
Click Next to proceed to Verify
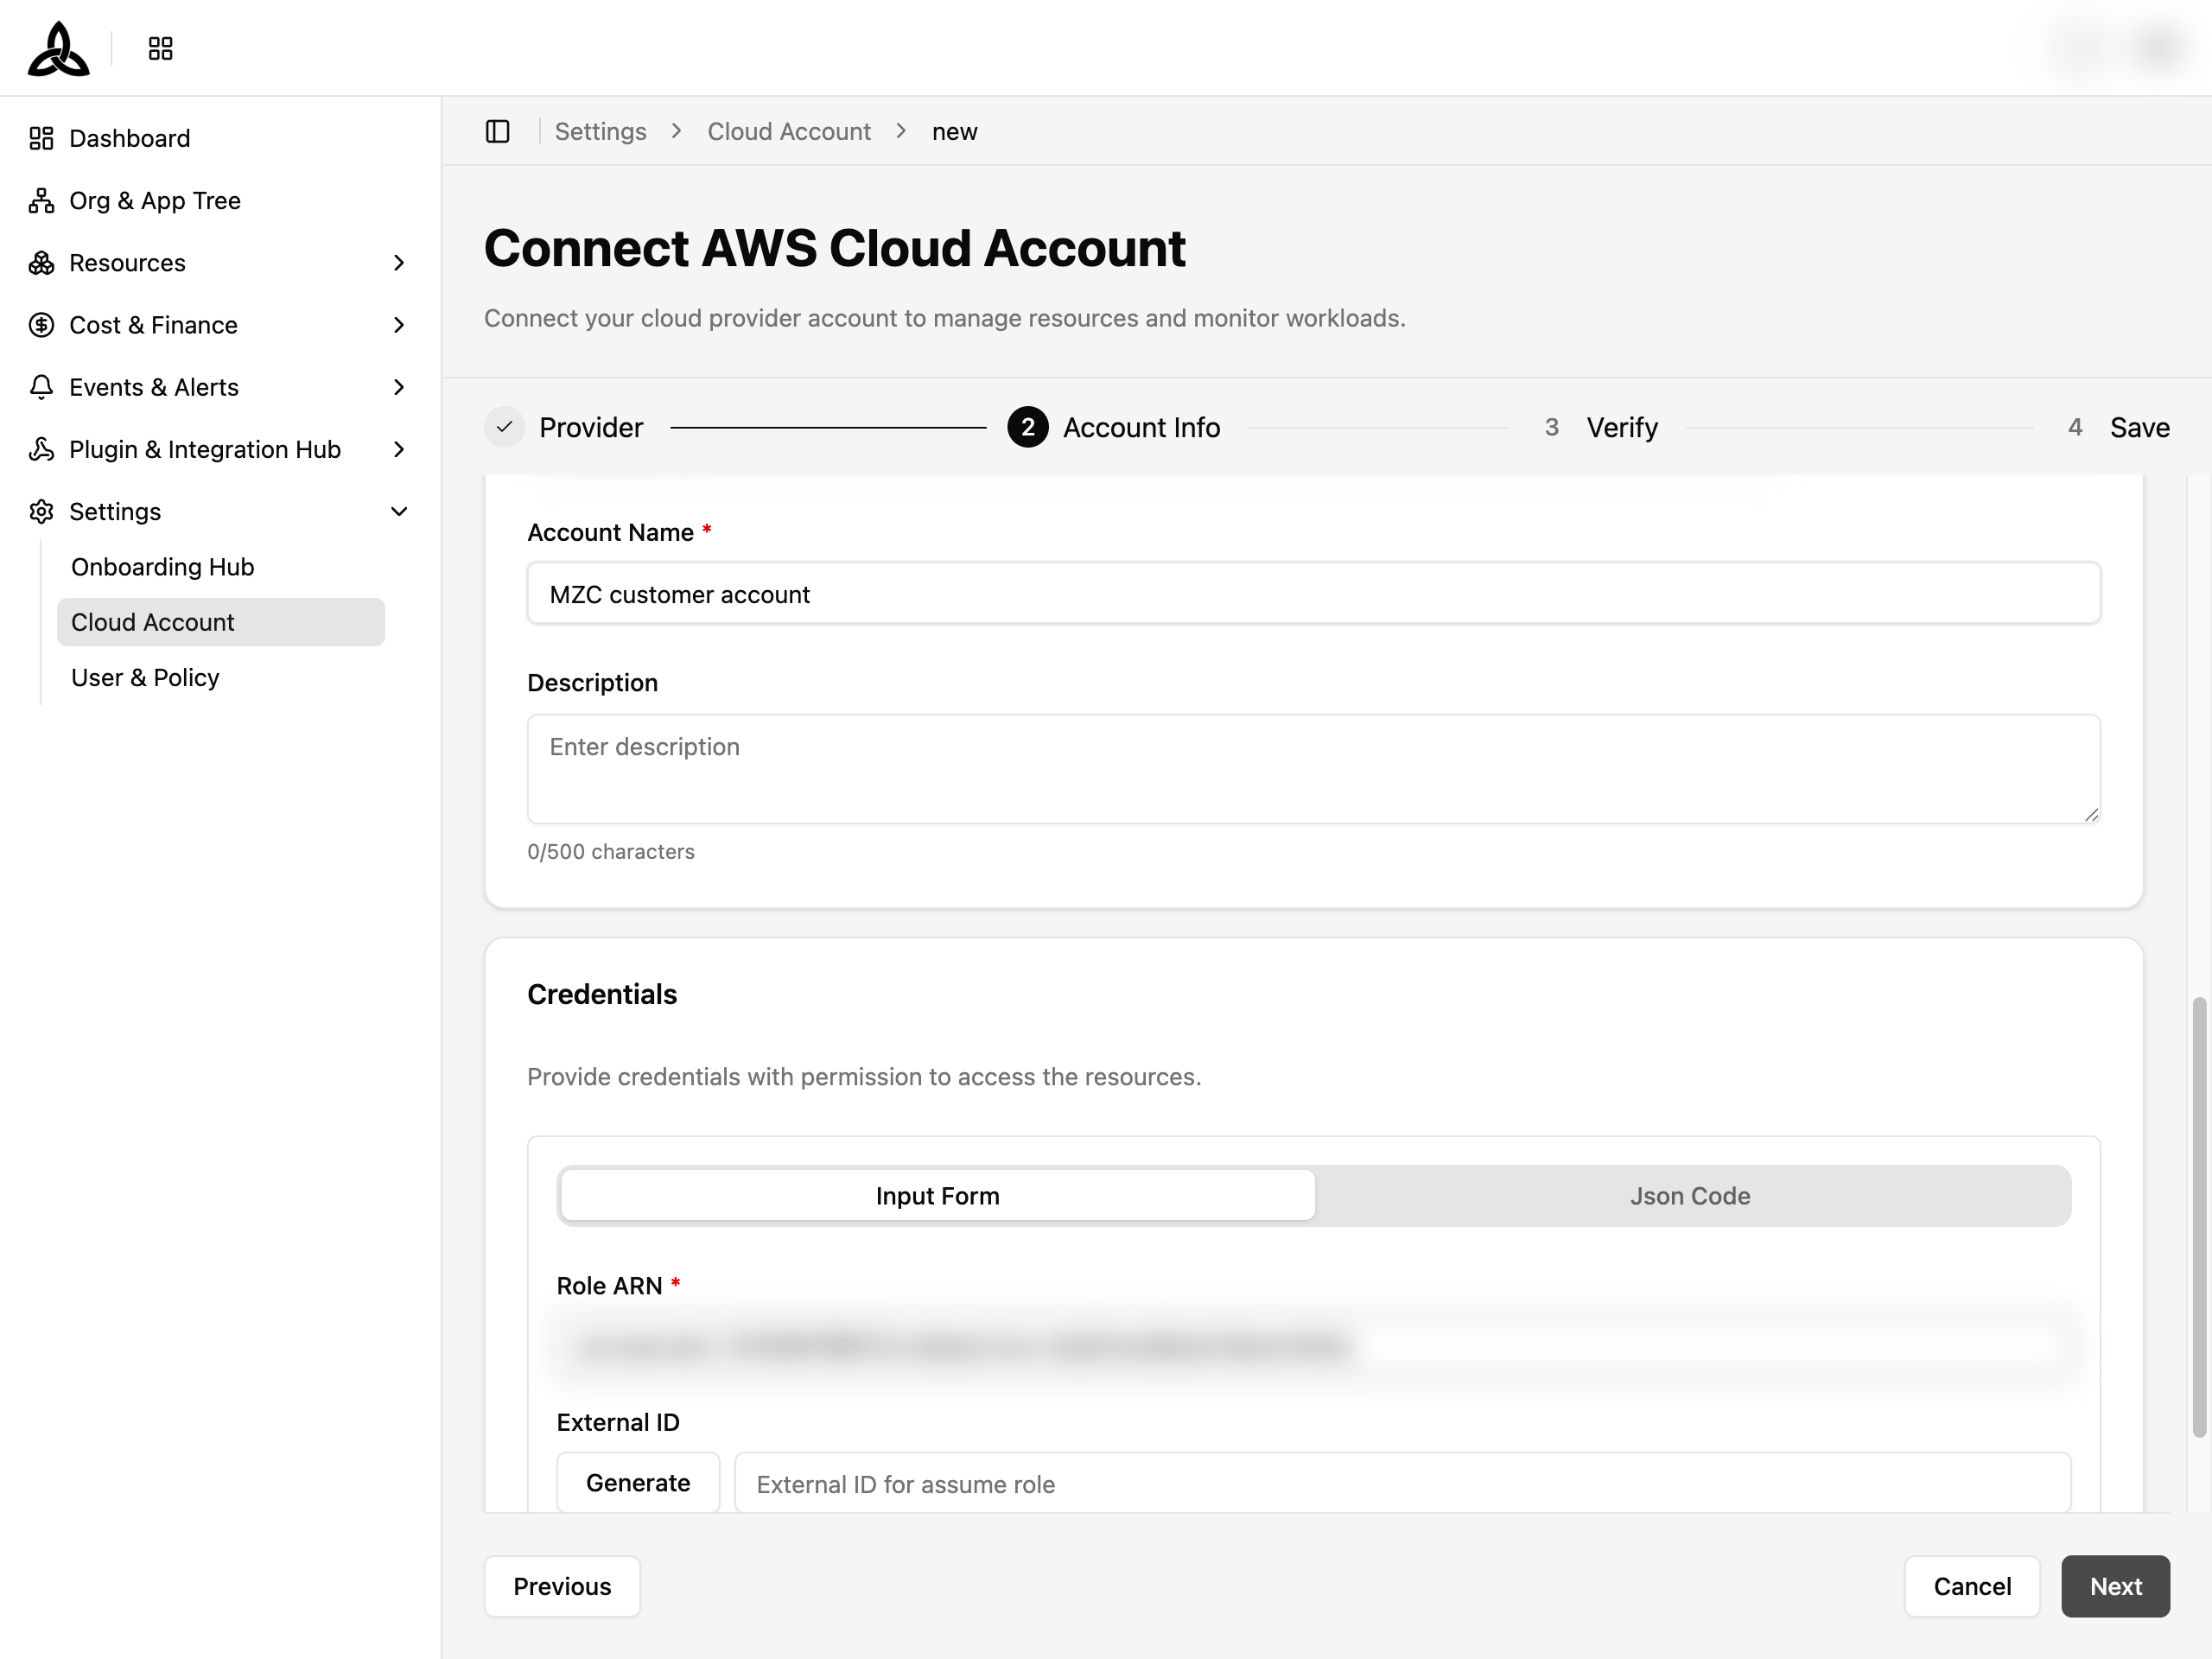point(2115,1586)
